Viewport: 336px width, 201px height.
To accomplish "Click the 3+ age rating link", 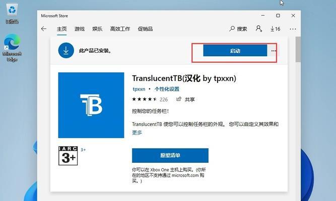I will 83,150.
